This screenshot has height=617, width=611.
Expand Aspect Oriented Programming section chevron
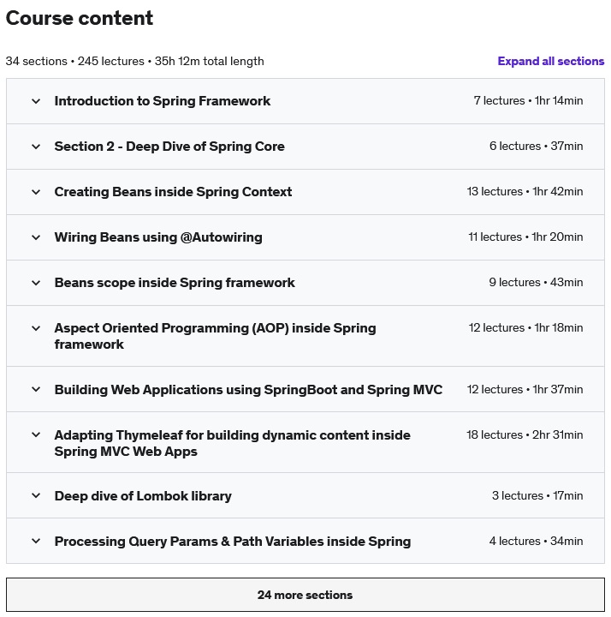pos(36,328)
